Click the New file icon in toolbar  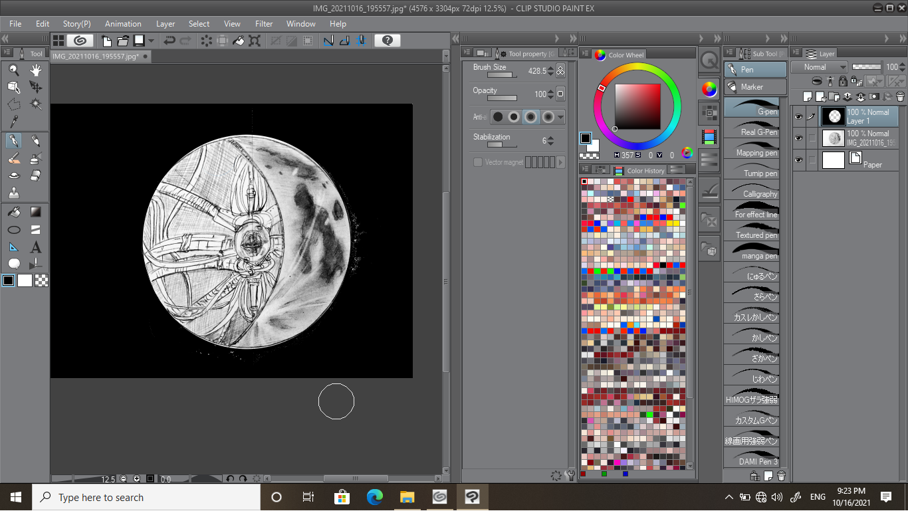[107, 41]
